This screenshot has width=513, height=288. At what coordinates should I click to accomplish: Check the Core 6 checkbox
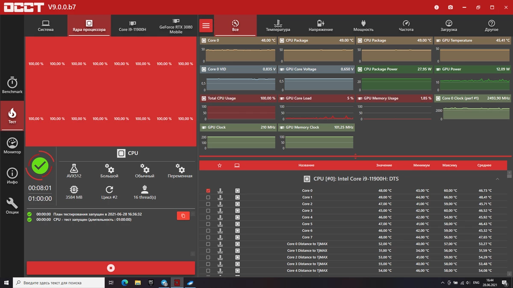pyautogui.click(x=208, y=230)
